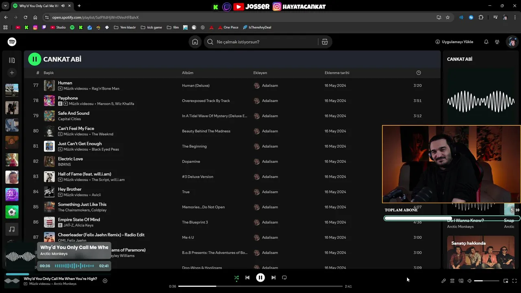Go back in Chrome
The image size is (521, 293).
pyautogui.click(x=6, y=17)
